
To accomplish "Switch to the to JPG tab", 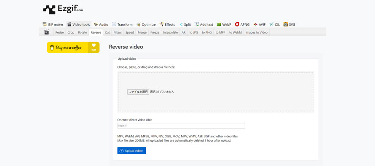I will click(x=194, y=32).
